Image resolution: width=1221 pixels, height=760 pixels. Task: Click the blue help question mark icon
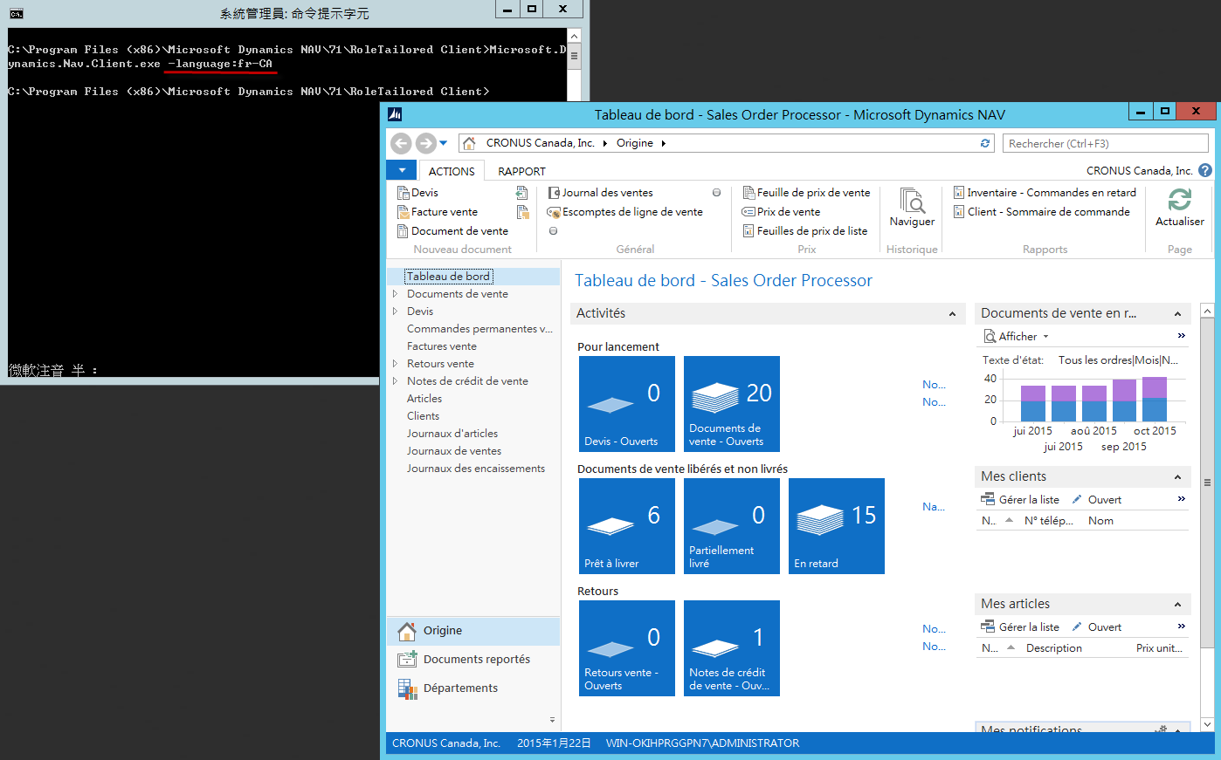point(1205,171)
